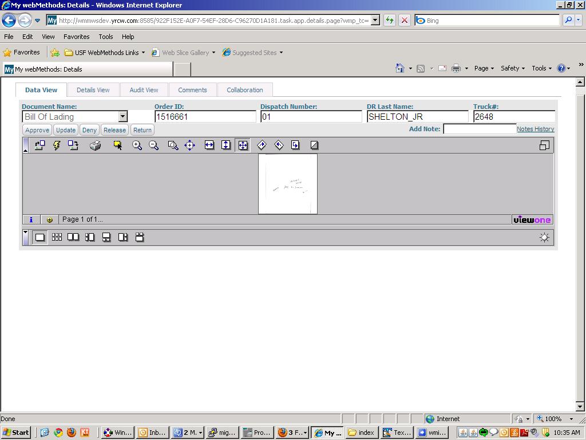Click the Update button
The image size is (586, 440).
66,130
